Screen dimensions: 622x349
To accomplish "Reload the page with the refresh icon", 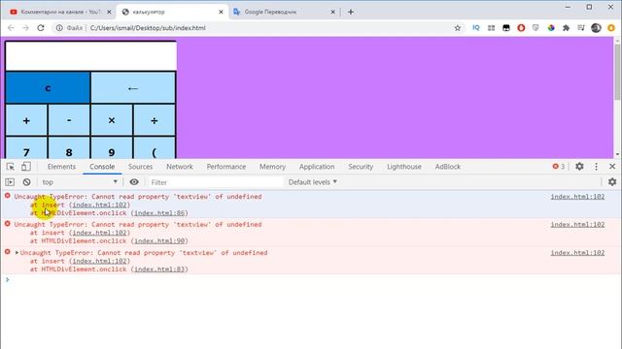I will [41, 28].
